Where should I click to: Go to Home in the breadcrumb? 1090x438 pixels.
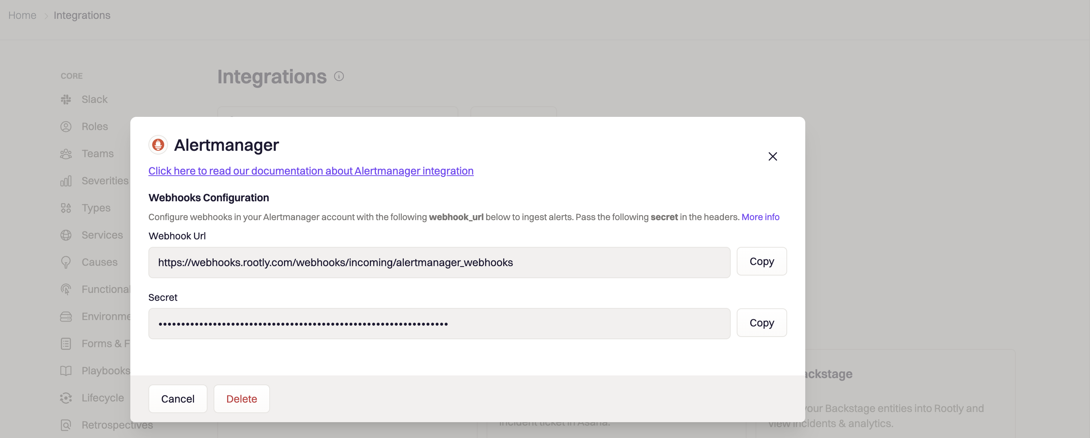click(23, 15)
